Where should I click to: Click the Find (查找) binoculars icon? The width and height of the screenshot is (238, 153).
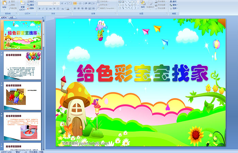[171, 1]
